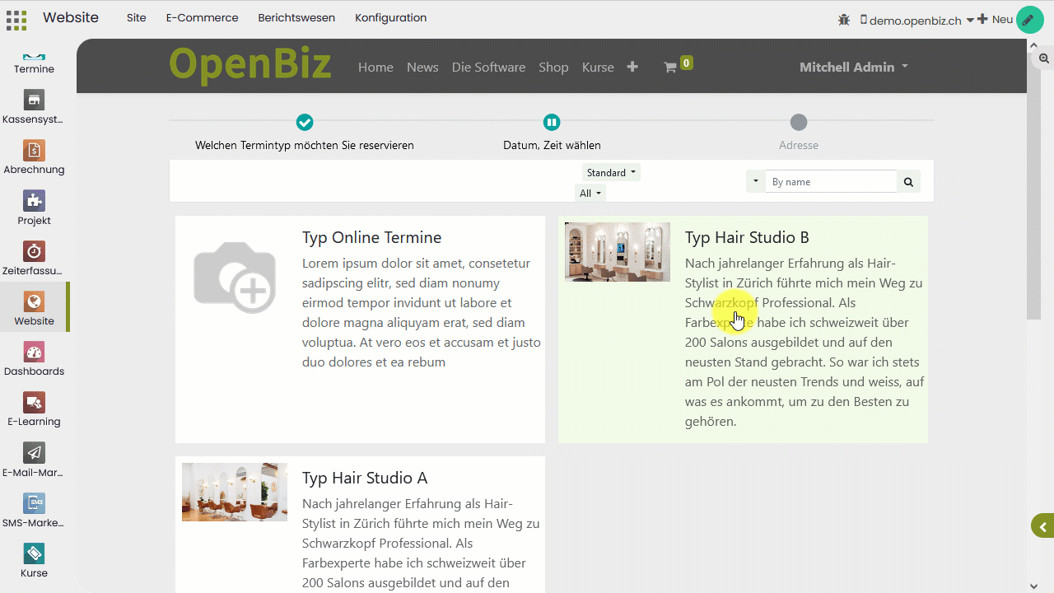This screenshot has width=1054, height=593.
Task: Open the Berichtswesen menu
Action: (296, 18)
